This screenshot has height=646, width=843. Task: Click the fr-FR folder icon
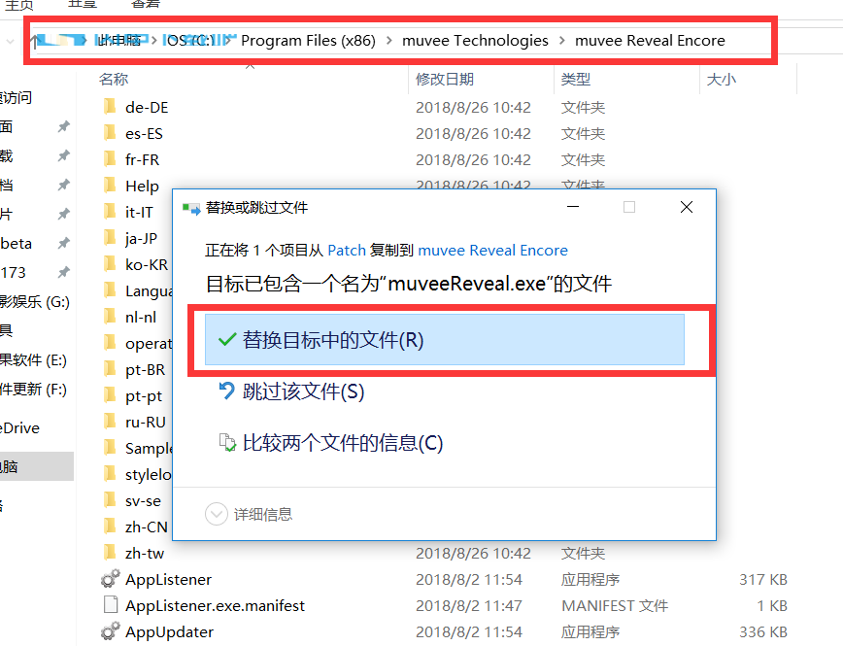click(x=110, y=159)
